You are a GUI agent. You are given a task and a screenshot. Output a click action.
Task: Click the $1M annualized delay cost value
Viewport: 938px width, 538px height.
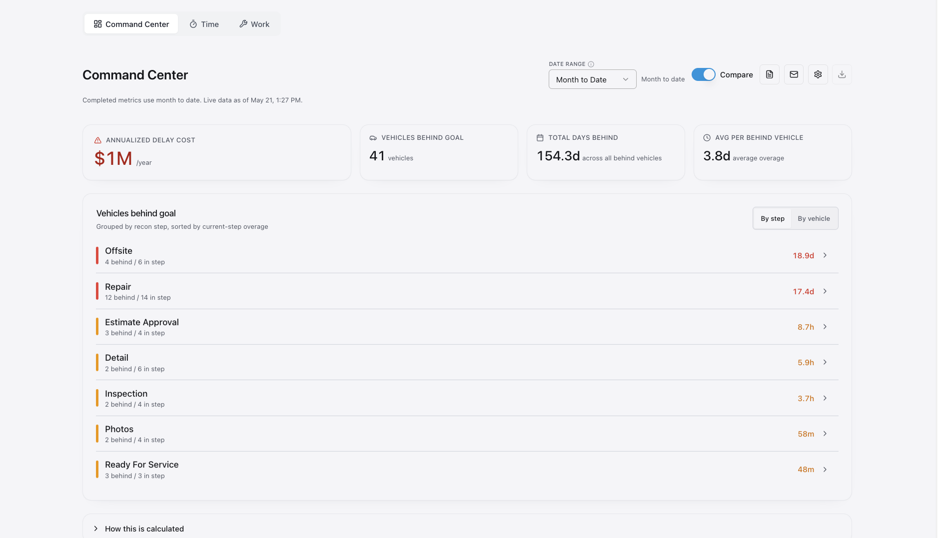click(x=113, y=158)
